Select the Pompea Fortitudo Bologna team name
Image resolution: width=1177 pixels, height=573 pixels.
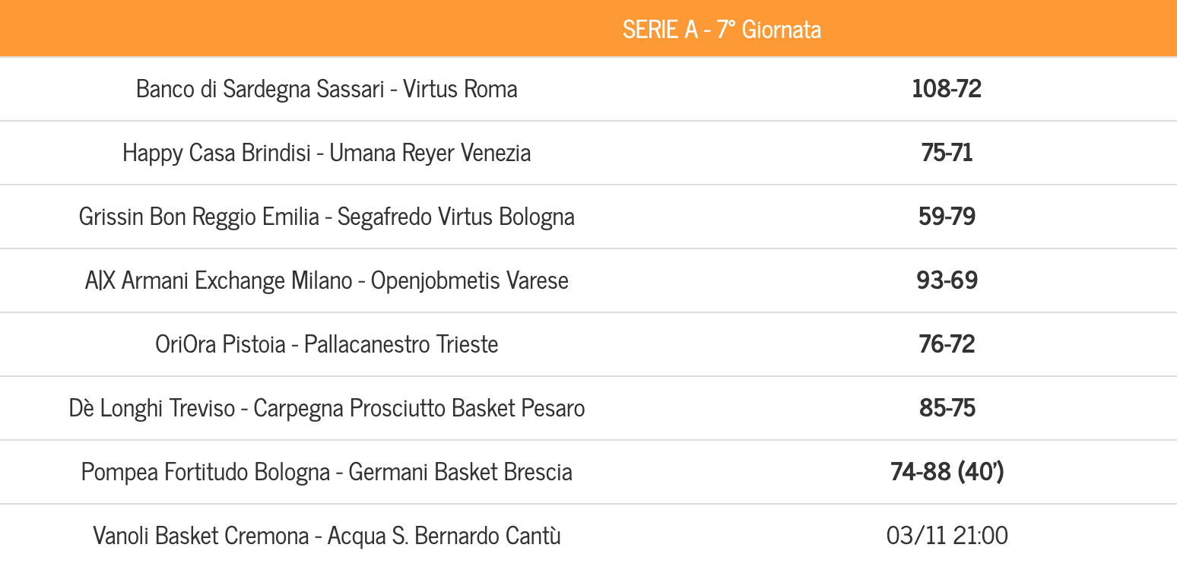(205, 472)
